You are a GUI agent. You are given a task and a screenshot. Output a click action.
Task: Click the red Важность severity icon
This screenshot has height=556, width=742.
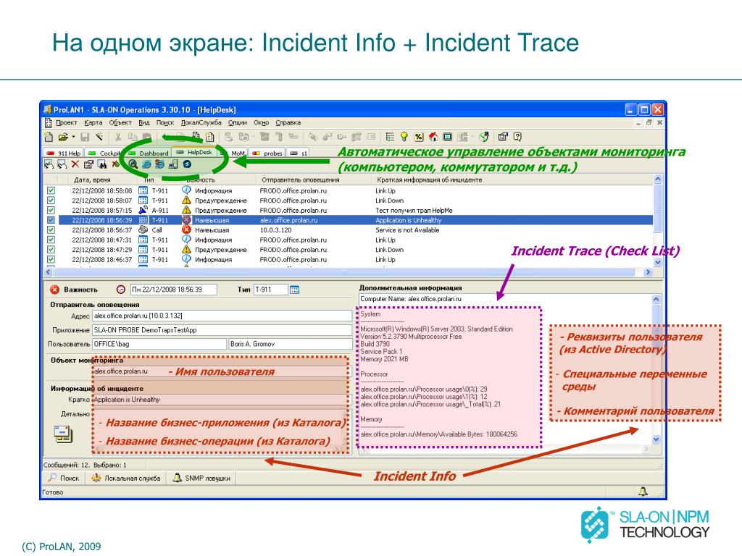coord(55,290)
